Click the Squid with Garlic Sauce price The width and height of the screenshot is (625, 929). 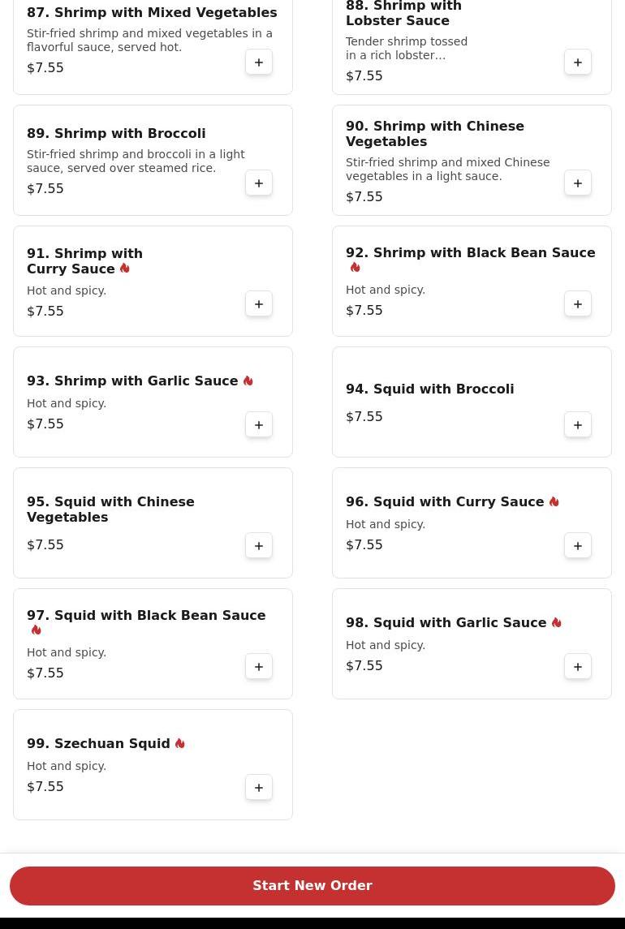pos(364,666)
